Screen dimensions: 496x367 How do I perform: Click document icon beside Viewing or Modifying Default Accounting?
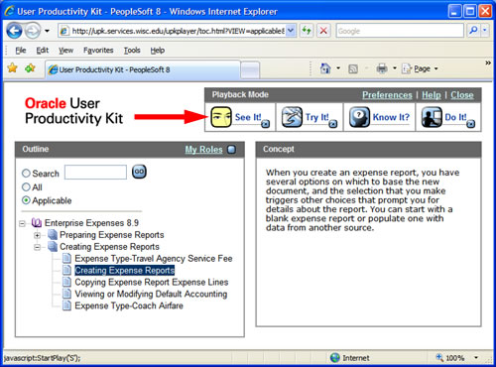click(67, 294)
